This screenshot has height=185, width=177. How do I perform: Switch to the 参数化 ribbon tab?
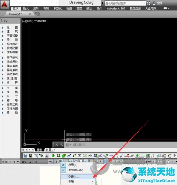(x=58, y=8)
